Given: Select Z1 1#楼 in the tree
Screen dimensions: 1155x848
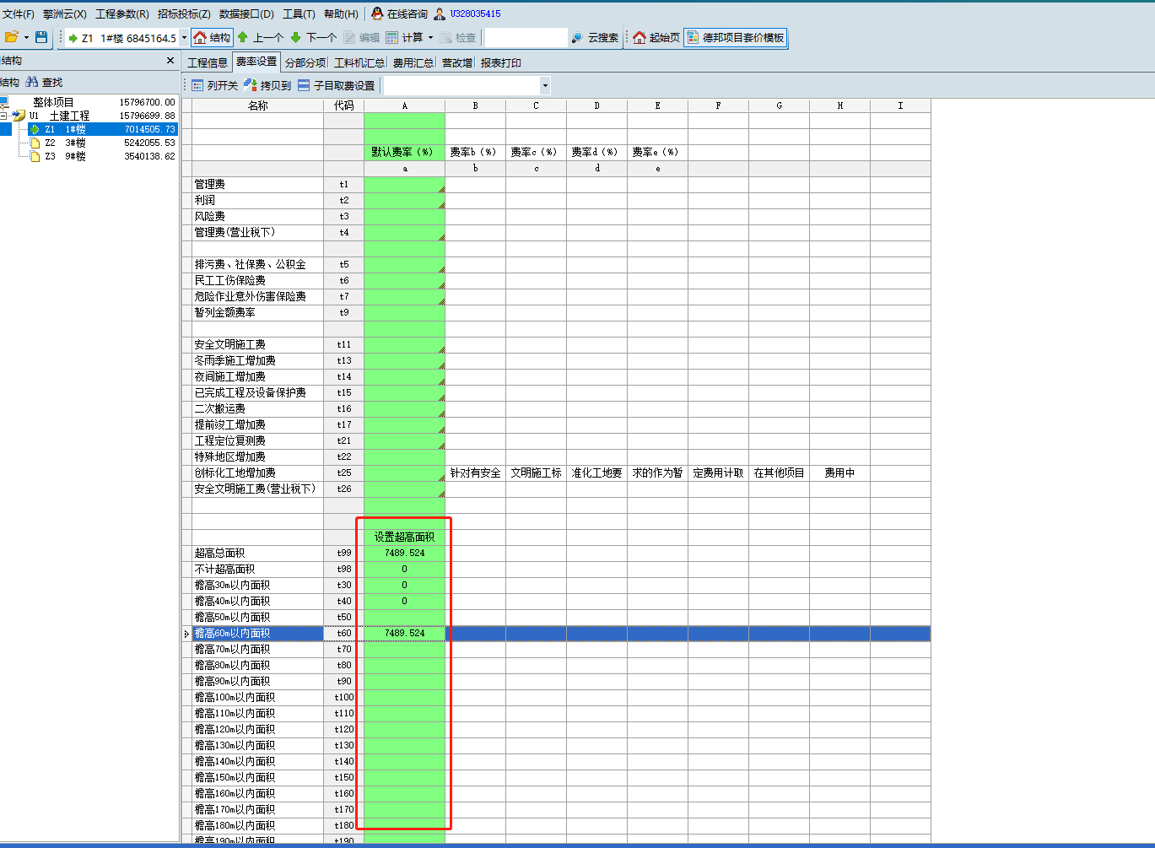Looking at the screenshot, I should click(x=103, y=129).
